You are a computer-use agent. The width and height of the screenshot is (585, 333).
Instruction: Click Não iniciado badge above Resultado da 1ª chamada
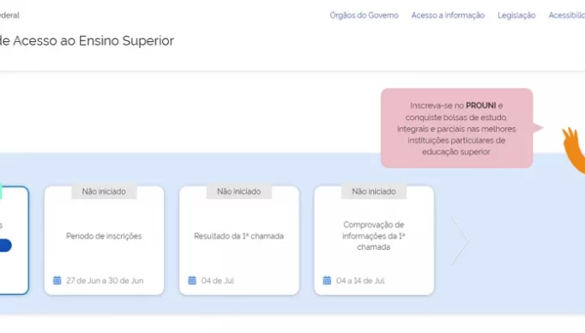(x=239, y=191)
